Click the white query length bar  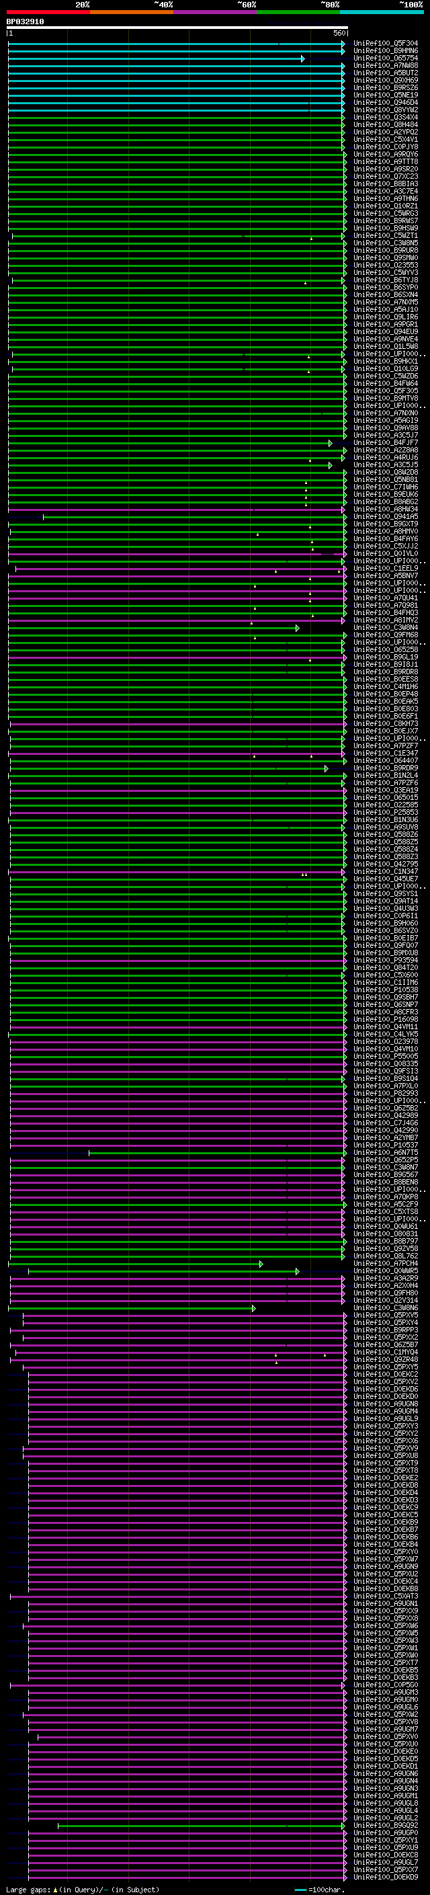pos(177,27)
